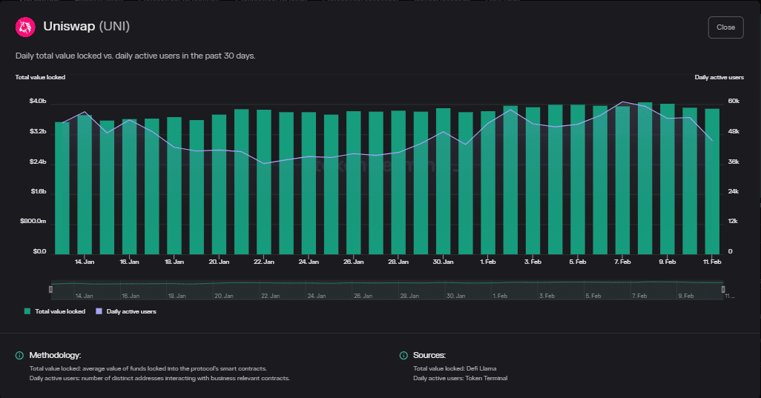
Task: Click the 12k right axis value
Action: coord(733,221)
